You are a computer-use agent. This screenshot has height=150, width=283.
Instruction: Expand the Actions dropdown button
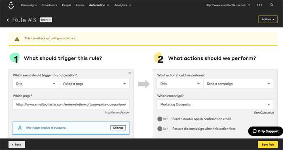[268, 19]
